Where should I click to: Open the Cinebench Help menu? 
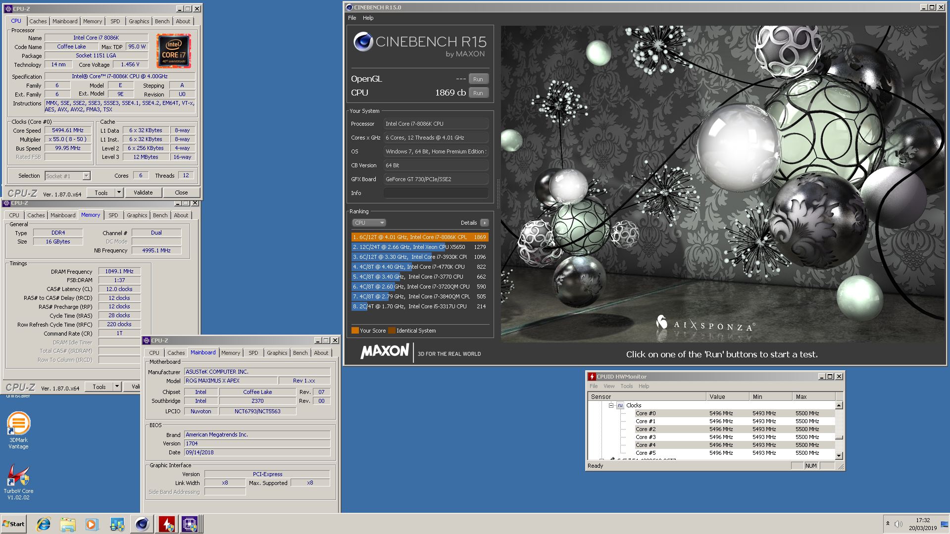point(368,18)
